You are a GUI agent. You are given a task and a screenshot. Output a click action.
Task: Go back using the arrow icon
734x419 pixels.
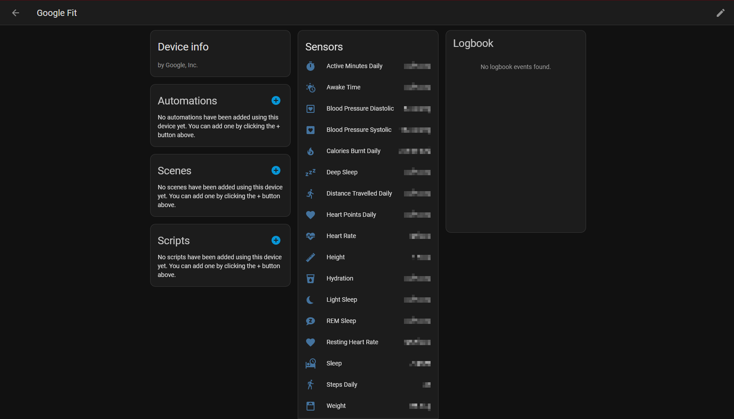[x=16, y=13]
